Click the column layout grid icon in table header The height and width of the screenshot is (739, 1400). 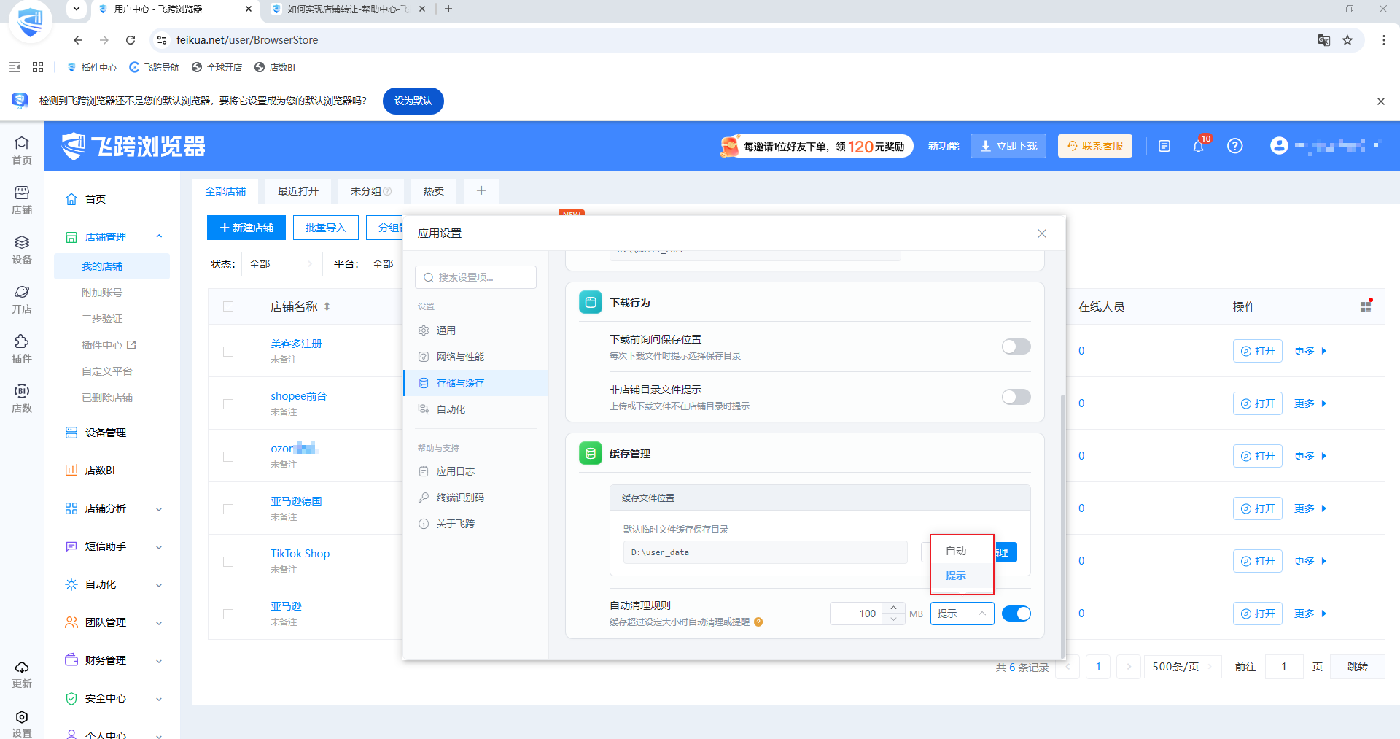1366,306
